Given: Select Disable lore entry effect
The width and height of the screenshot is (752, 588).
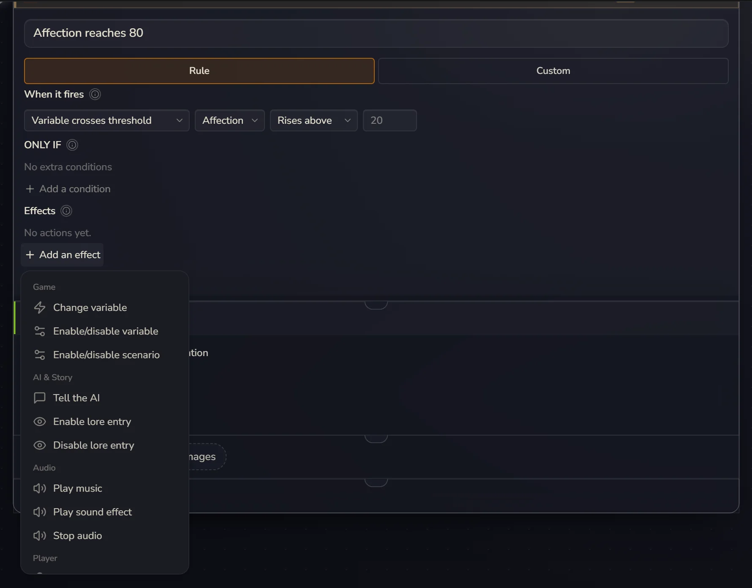Looking at the screenshot, I should pyautogui.click(x=105, y=445).
